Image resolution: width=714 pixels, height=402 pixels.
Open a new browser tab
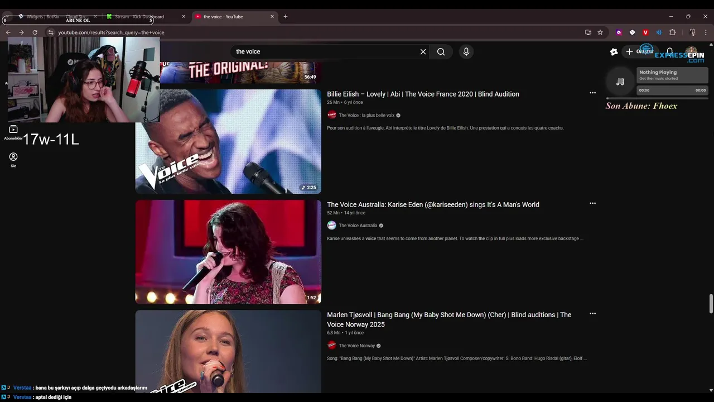point(286,17)
